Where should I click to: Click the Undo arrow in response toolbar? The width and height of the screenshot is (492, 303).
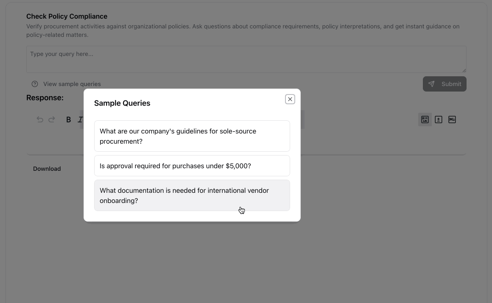(x=40, y=120)
